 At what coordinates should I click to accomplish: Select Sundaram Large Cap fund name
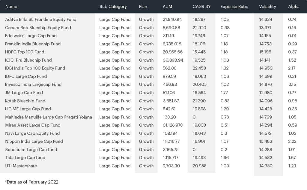coord(31,150)
